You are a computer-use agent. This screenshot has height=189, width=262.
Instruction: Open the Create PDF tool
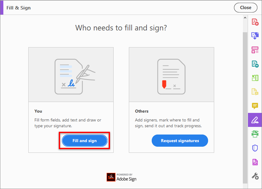point(255,22)
